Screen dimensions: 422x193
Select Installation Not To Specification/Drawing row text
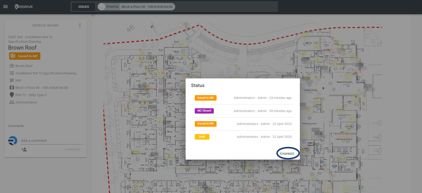[46, 73]
